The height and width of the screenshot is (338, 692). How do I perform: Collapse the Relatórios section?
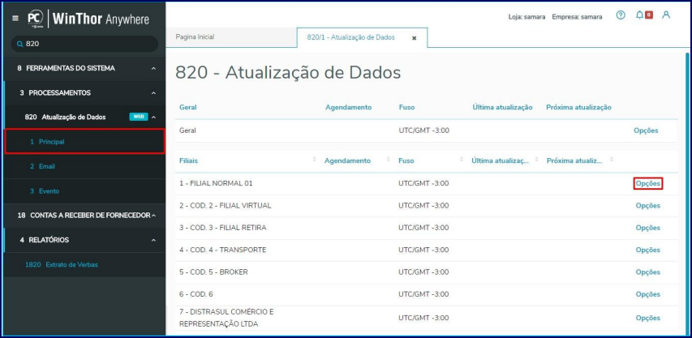(153, 240)
